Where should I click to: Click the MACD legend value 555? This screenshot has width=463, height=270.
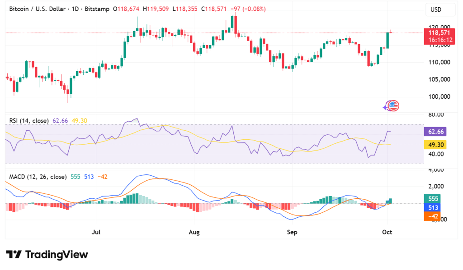[76, 177]
